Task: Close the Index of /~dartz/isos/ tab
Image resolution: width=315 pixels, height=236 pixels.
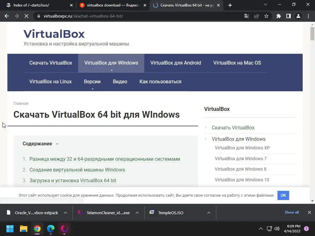Action: 71,5
